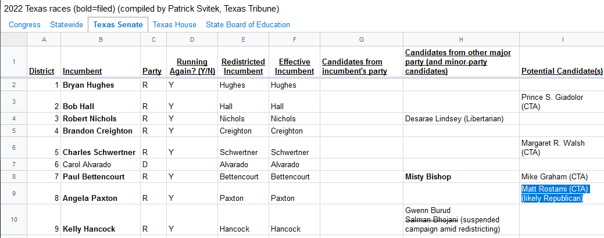Open the Congress sheet tab
Screen dimensions: 604x238
tap(24, 24)
